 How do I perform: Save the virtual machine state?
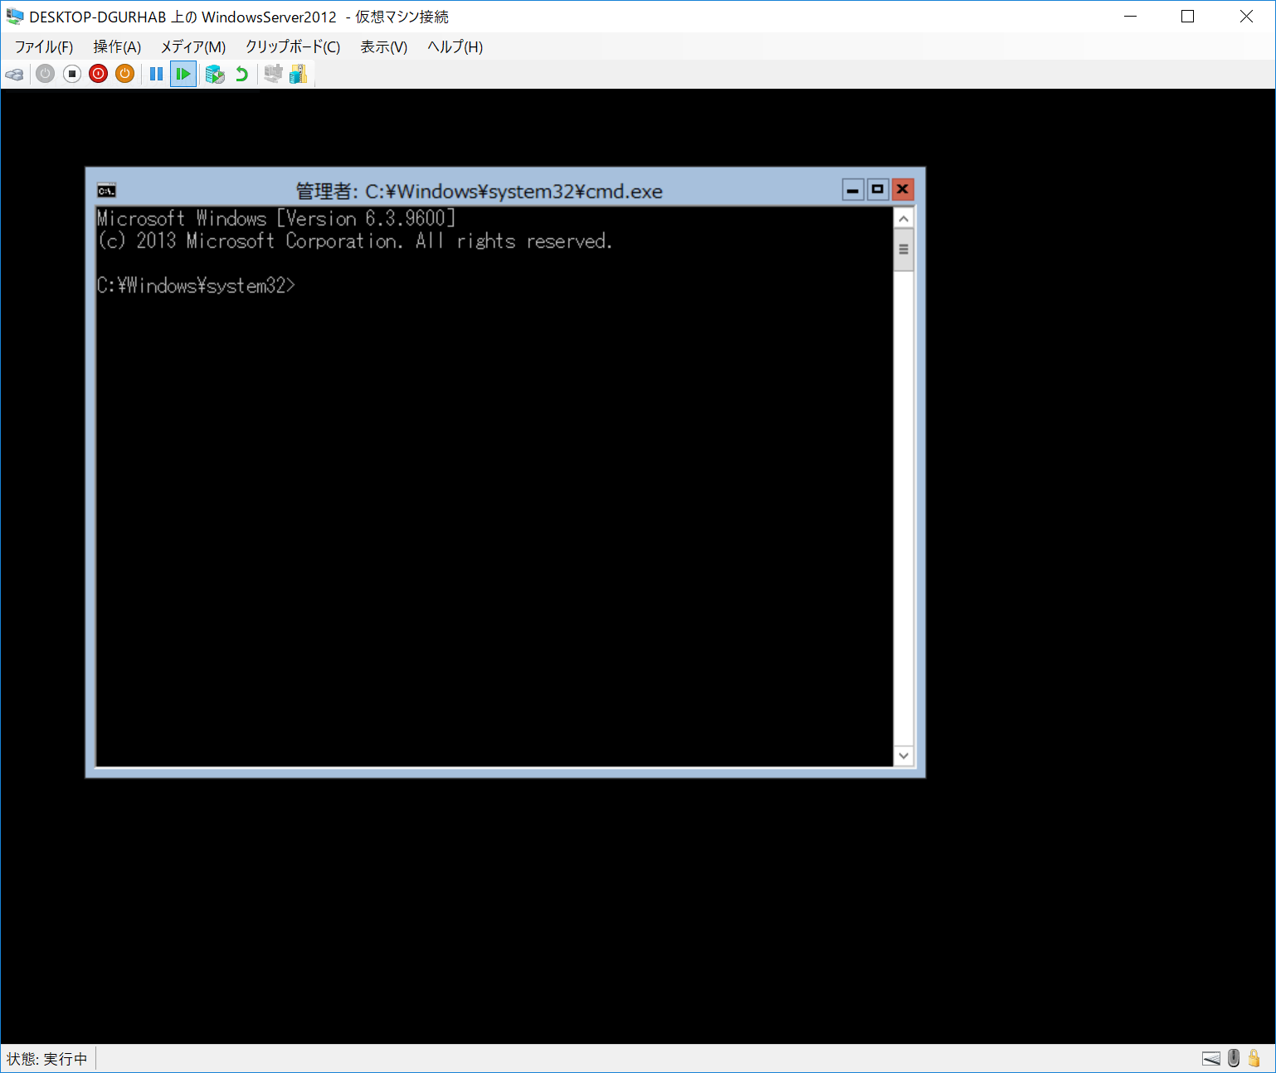[124, 74]
